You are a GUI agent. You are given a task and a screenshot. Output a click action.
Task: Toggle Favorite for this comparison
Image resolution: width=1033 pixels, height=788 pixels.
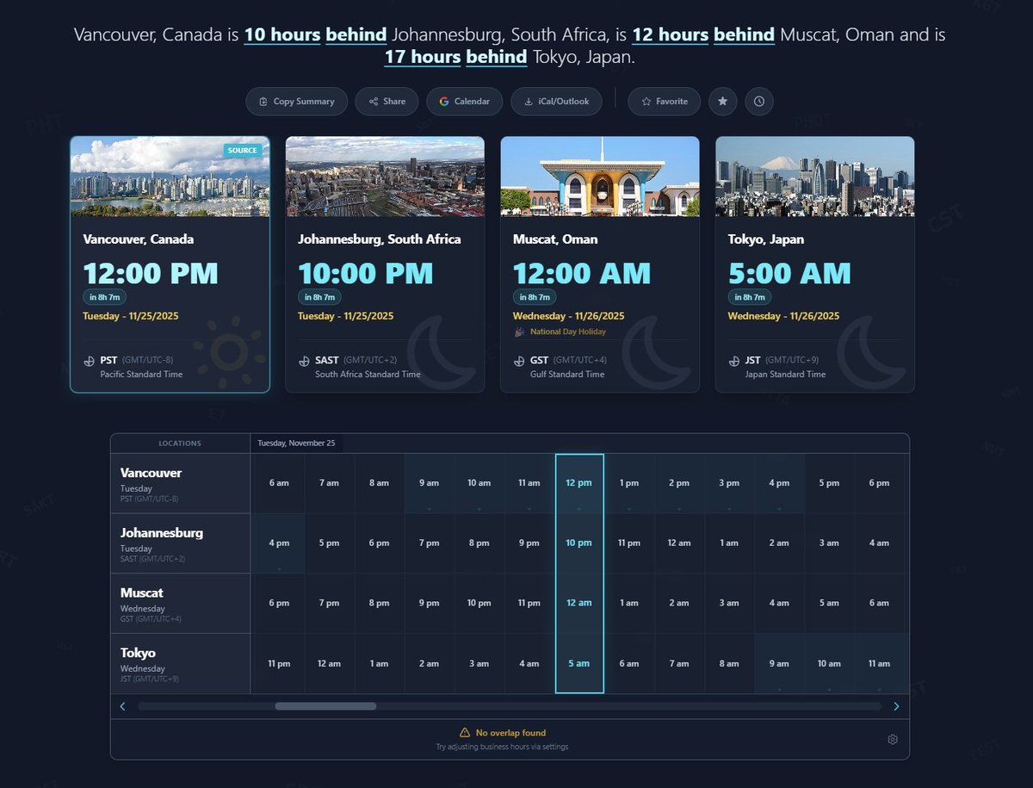point(664,101)
